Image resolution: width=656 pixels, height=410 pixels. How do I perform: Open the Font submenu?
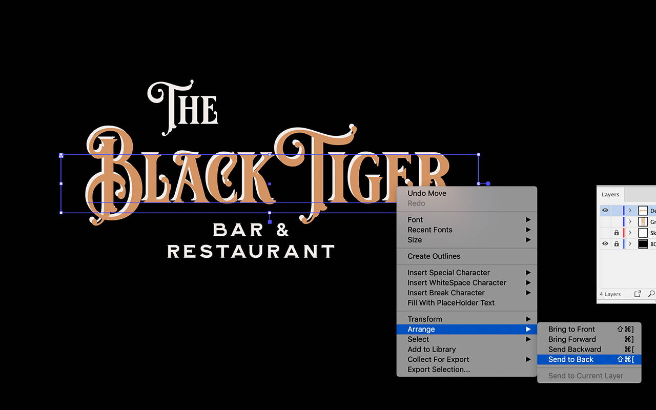466,219
